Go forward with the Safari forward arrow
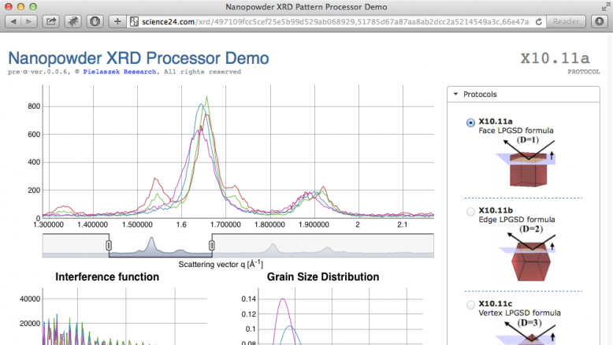The image size is (613, 345). point(29,21)
